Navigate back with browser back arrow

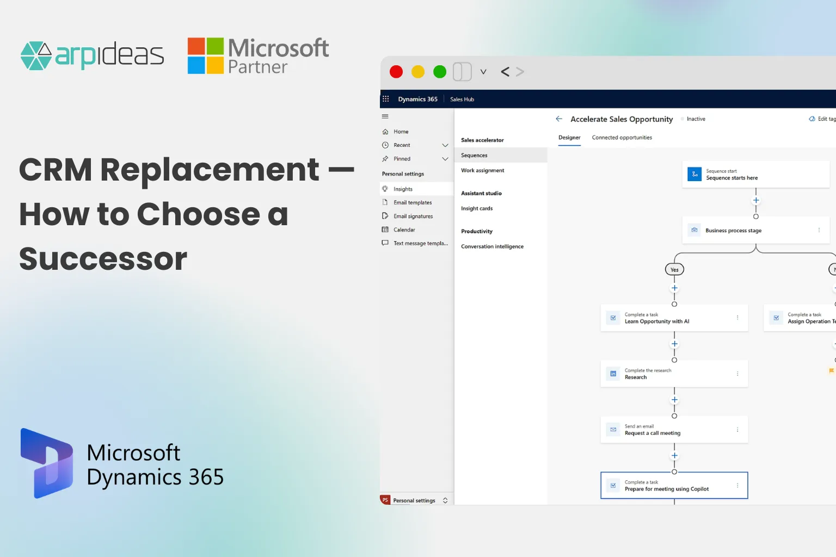pos(505,72)
